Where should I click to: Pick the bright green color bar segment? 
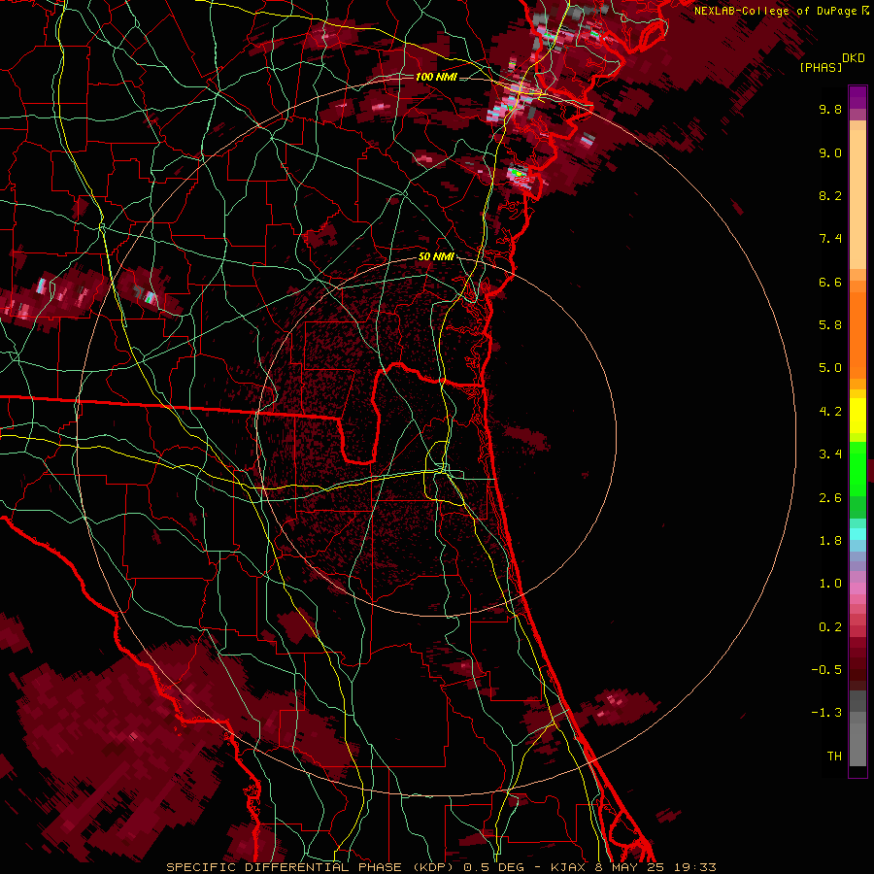857,467
